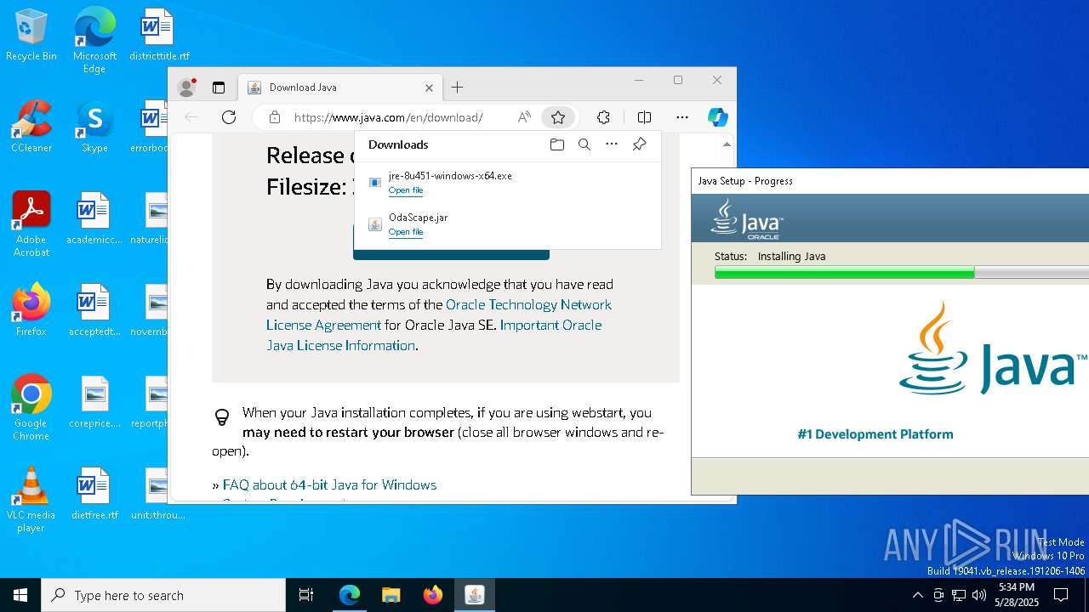This screenshot has width=1089, height=612.
Task: Open the Extensions puzzle icon
Action: tap(603, 117)
